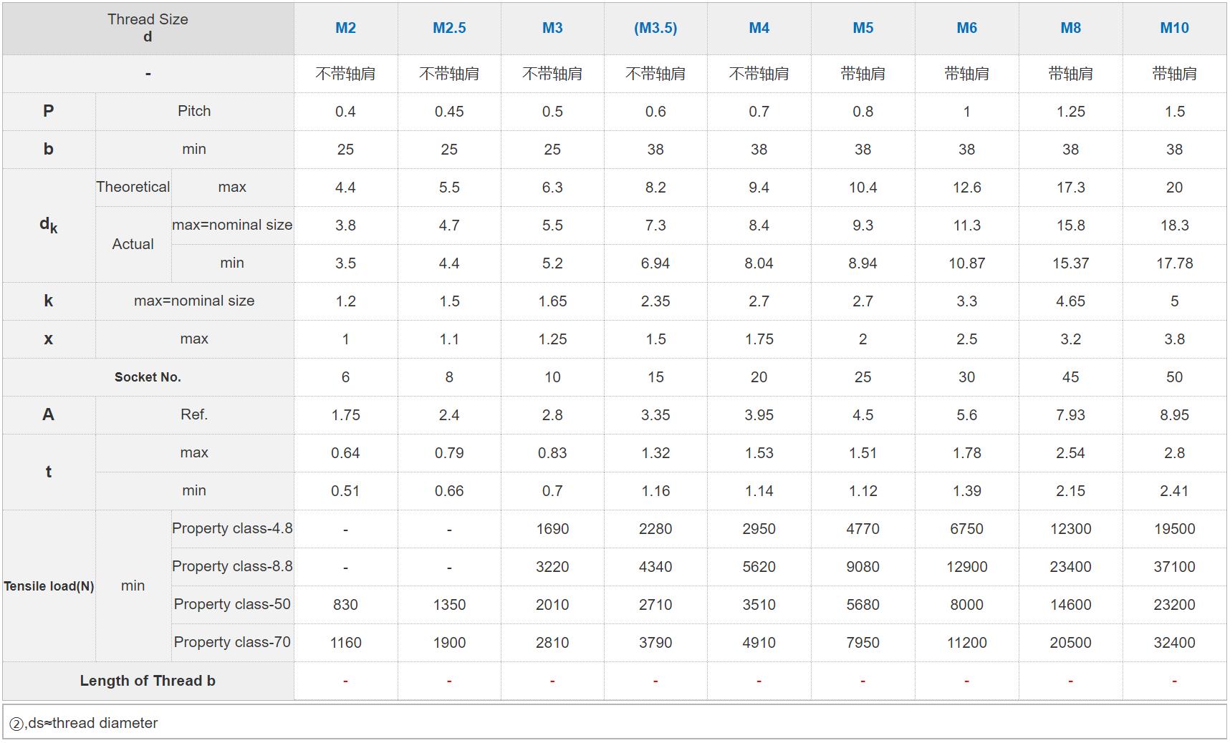This screenshot has width=1230, height=743.
Task: Open the M3 thread size link
Action: (x=552, y=28)
